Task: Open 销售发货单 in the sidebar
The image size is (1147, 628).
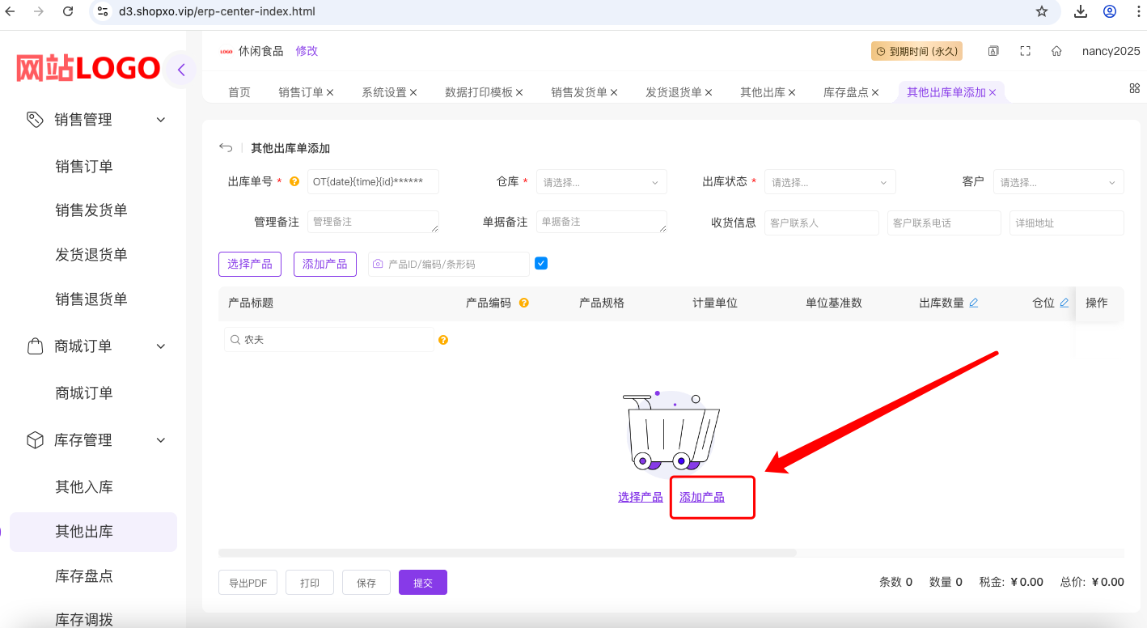Action: point(91,210)
